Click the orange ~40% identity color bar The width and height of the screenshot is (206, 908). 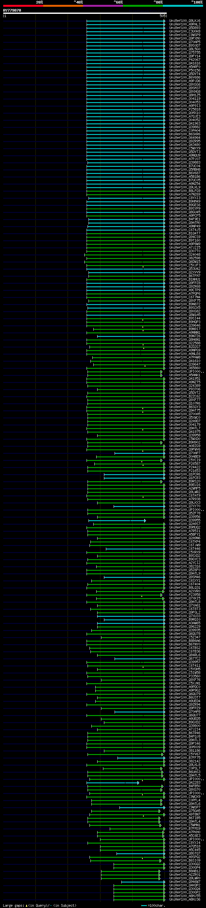tap(63, 6)
